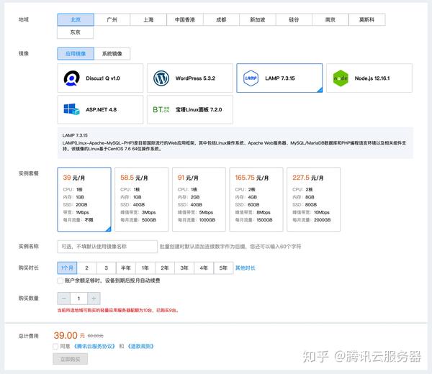This screenshot has height=374, width=432.
Task: Select 半年 purchase duration
Action: tap(126, 268)
